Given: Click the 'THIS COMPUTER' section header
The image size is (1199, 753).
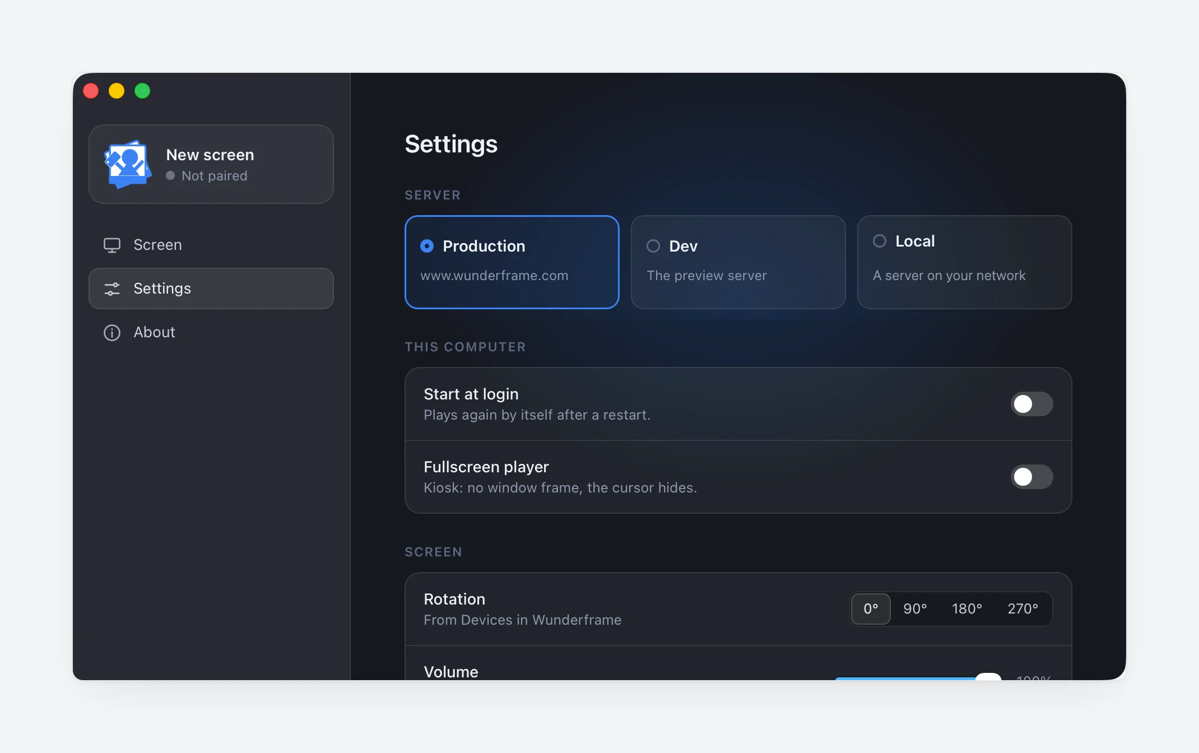Looking at the screenshot, I should [465, 347].
